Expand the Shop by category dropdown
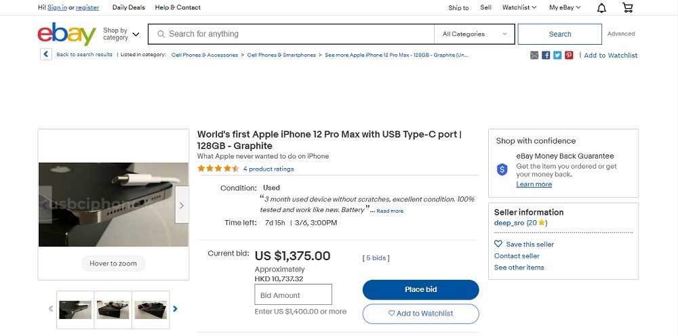The image size is (678, 336). pos(121,34)
